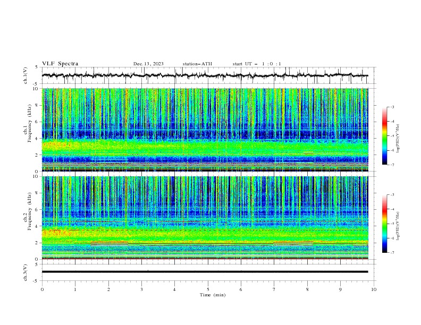The width and height of the screenshot is (421, 325).
Task: Click the red line at the bottom of ch.2 spectrogram
Action: [x=205, y=259]
